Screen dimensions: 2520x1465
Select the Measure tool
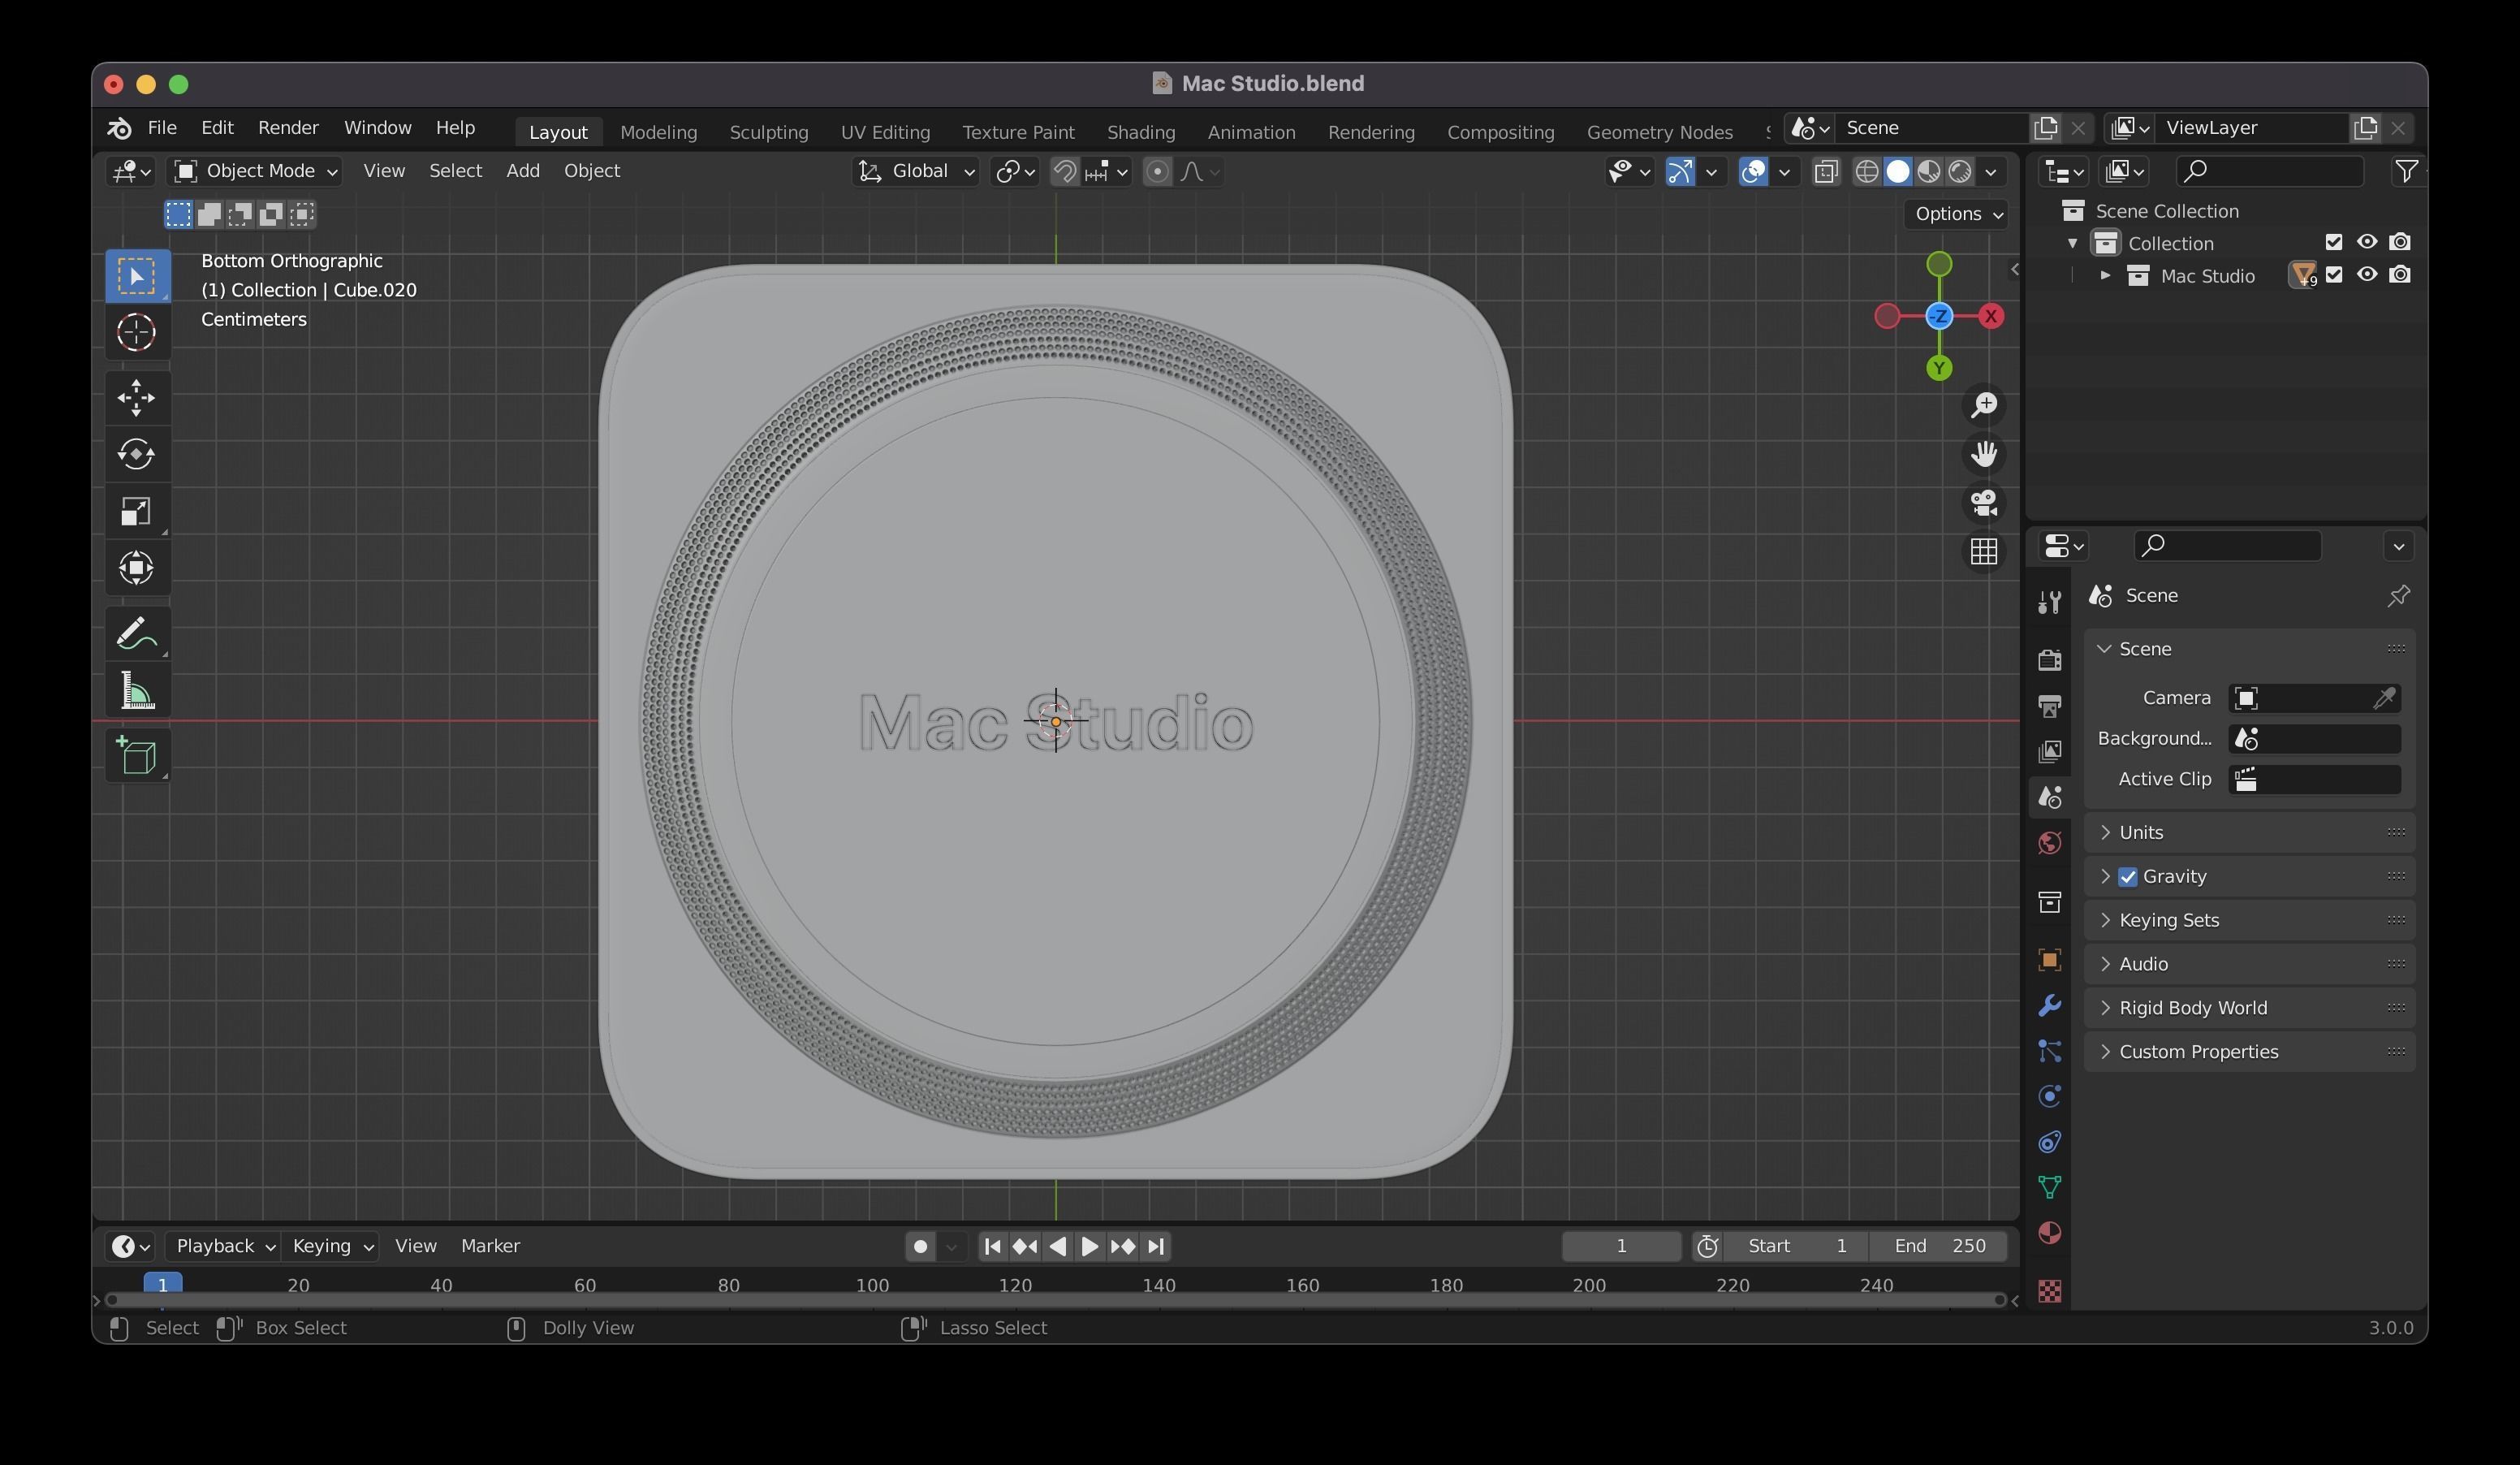pos(137,690)
